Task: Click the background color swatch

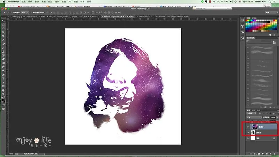Action: click(4, 102)
